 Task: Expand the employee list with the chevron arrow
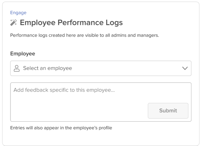tap(185, 68)
